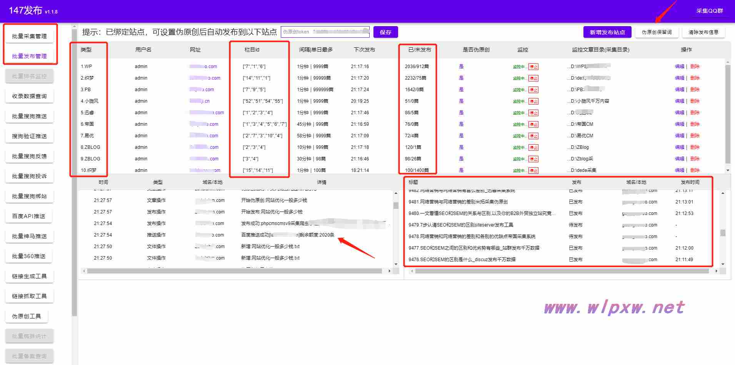735x365 pixels.
Task: Click 批量搜狗绑站 sidebar button
Action: [x=29, y=196]
